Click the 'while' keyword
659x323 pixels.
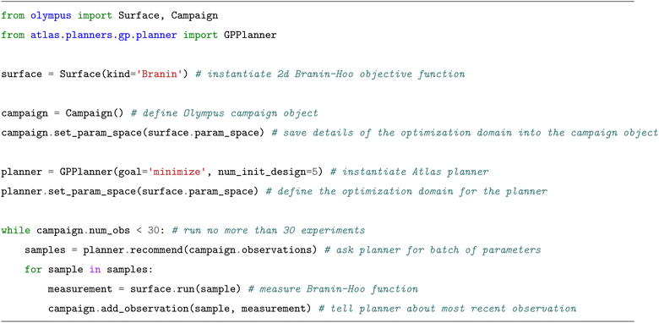pos(15,231)
